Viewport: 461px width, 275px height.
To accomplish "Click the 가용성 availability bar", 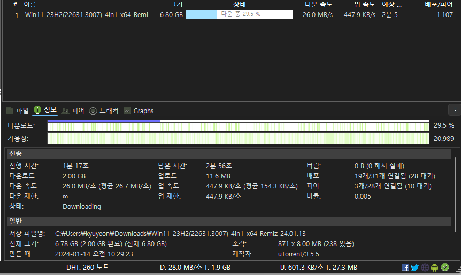I will pos(238,138).
